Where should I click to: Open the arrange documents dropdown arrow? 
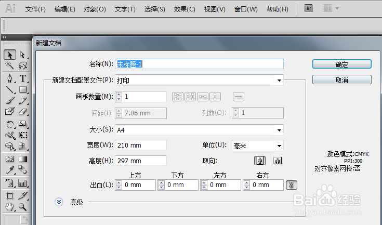click(x=337, y=8)
